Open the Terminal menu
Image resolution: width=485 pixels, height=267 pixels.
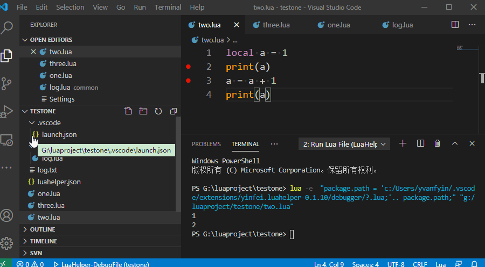pyautogui.click(x=168, y=7)
